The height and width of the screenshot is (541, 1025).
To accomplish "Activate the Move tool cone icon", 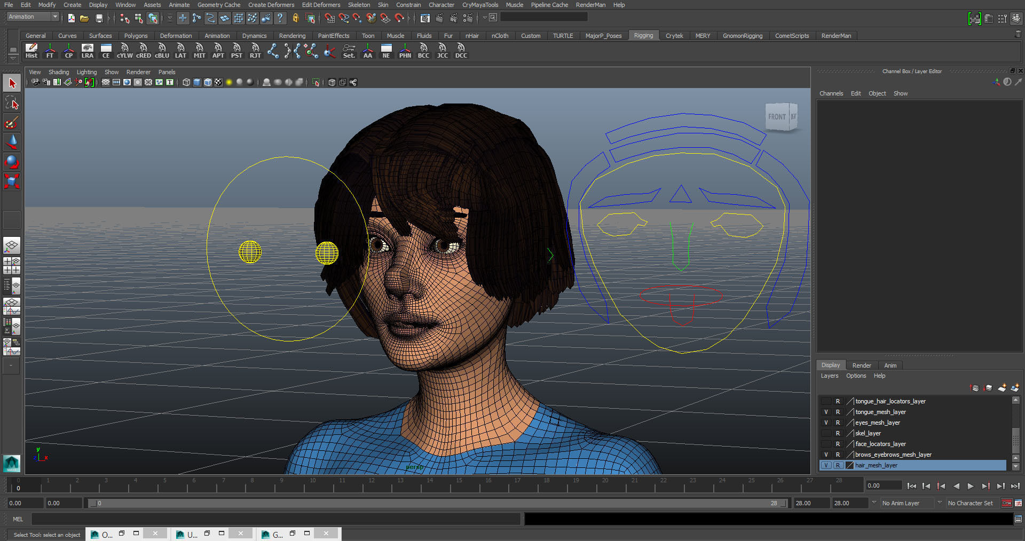I will point(12,142).
